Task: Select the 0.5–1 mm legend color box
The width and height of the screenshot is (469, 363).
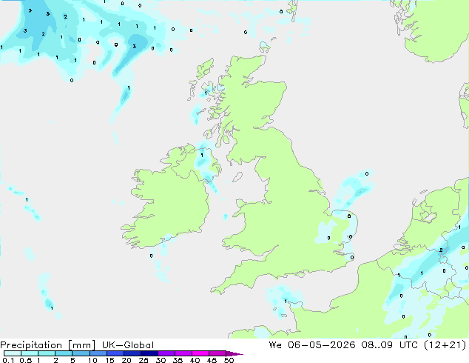Action: pos(30,353)
